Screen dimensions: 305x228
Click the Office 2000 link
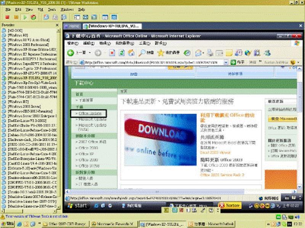pos(88,160)
